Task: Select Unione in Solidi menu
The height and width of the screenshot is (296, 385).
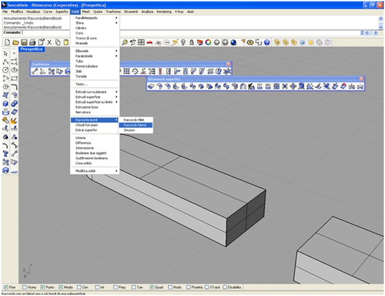Action: point(95,138)
